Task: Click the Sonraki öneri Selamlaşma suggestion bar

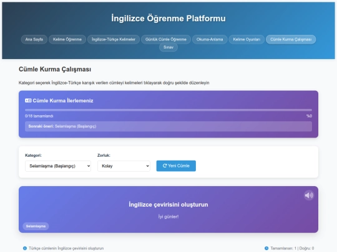Action: tap(168, 126)
